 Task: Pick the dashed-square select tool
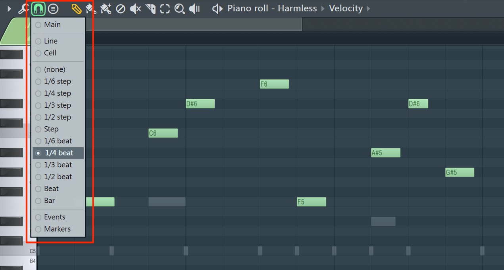pos(165,9)
